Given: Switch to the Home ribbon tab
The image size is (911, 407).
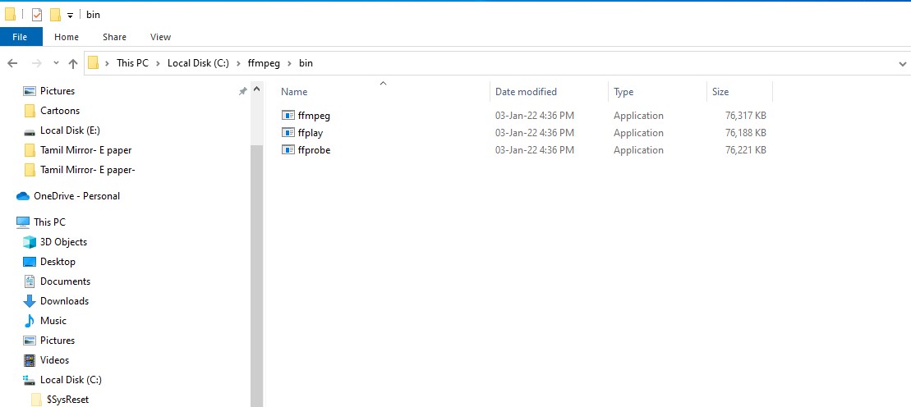Looking at the screenshot, I should pos(67,37).
